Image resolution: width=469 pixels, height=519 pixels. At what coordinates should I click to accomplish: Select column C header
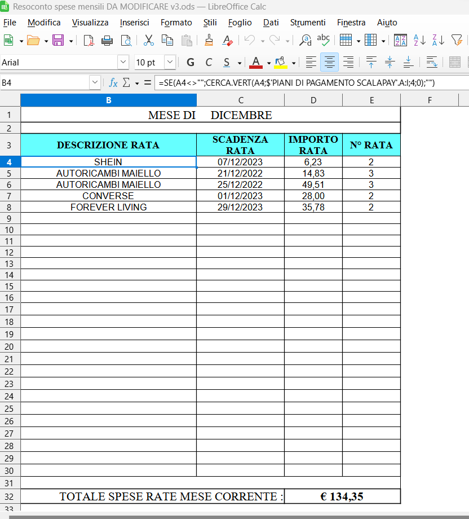(x=241, y=100)
